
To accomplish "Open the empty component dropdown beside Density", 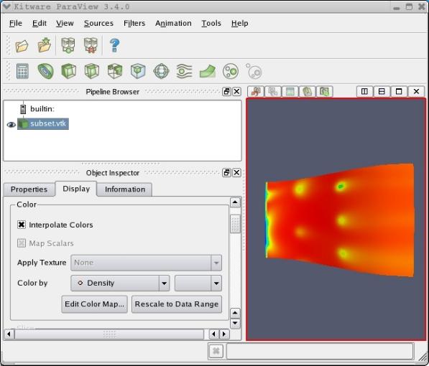I will [198, 283].
